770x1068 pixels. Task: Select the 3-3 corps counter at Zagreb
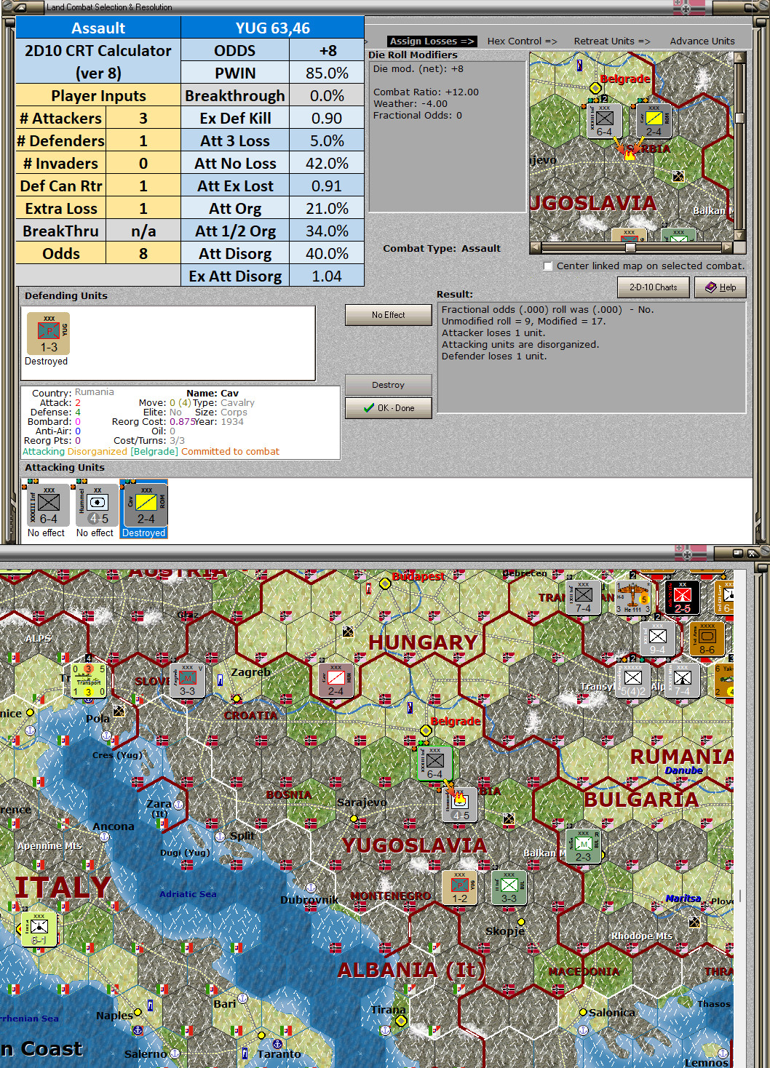click(x=187, y=680)
